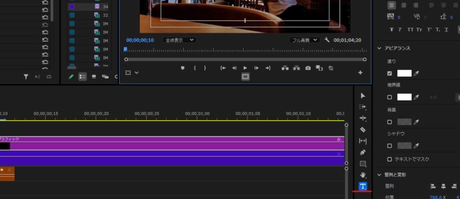
Task: Click the Export Frame camera icon
Action: (x=308, y=68)
